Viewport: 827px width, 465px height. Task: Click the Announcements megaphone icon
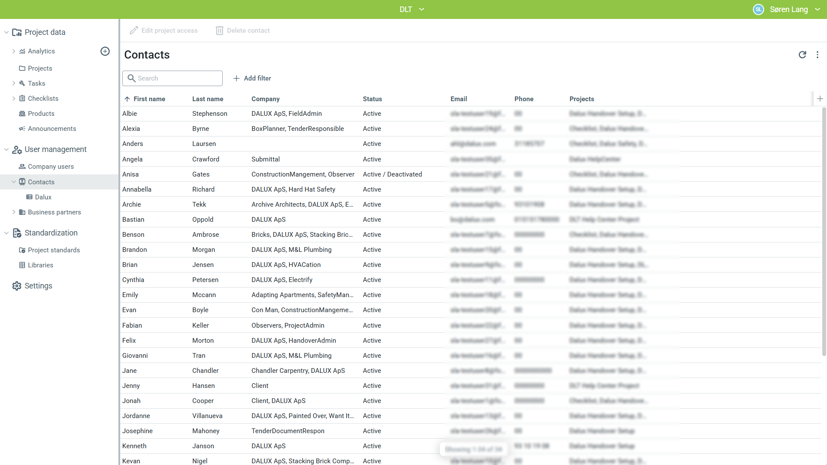tap(22, 129)
